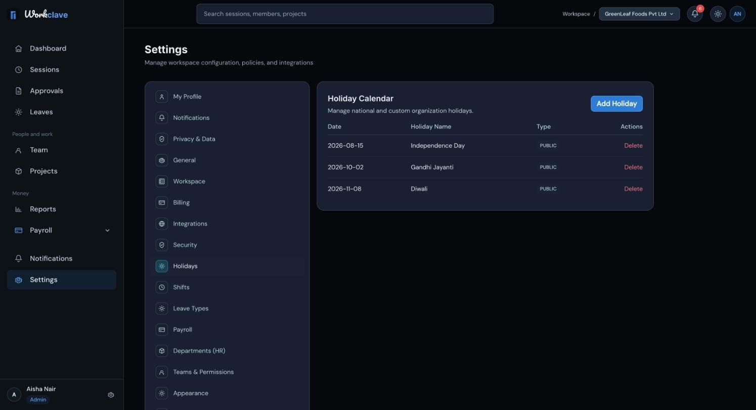The width and height of the screenshot is (756, 410).
Task: Click the Team person icon
Action: (19, 150)
